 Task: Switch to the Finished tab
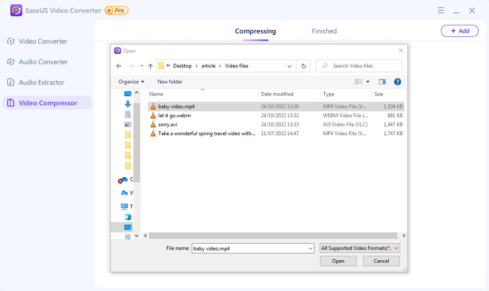pos(324,31)
